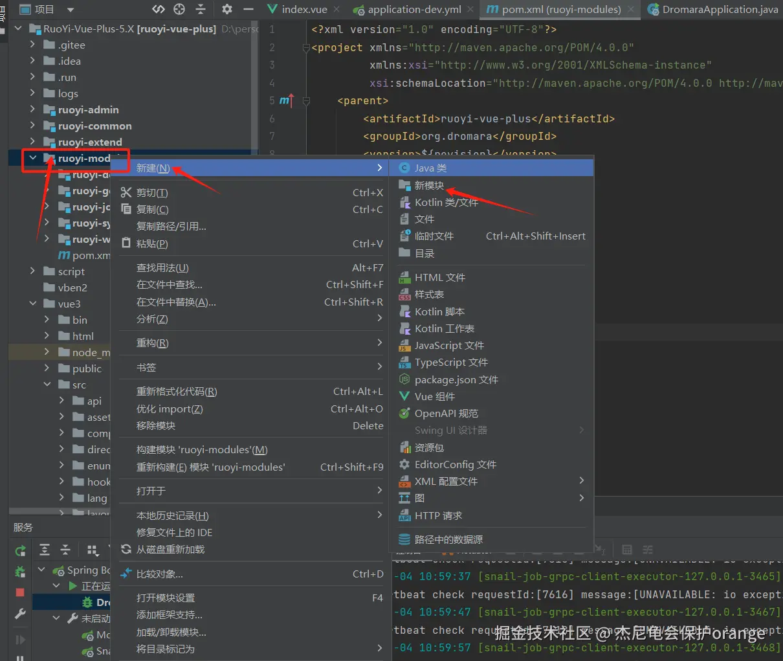Choose 样式表 in the New submenu
783x661 pixels.
(491, 294)
